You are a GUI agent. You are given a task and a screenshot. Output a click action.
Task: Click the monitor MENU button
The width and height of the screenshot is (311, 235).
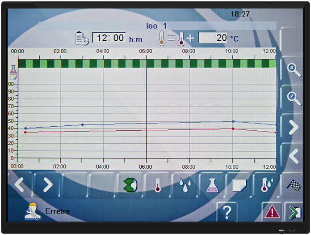(282, 231)
